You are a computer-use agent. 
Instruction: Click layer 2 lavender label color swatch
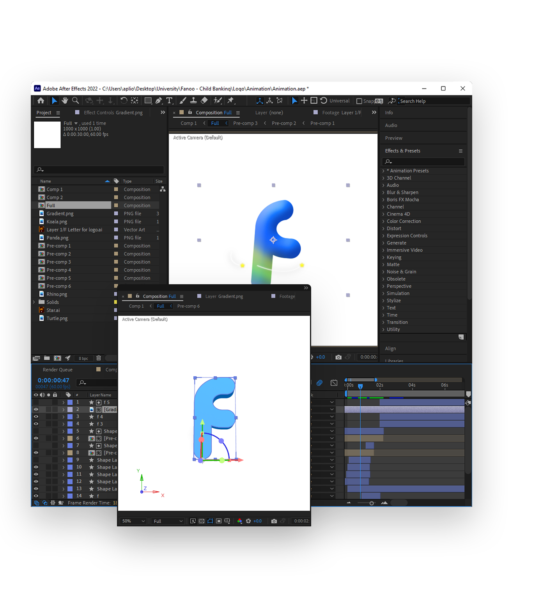(x=70, y=409)
